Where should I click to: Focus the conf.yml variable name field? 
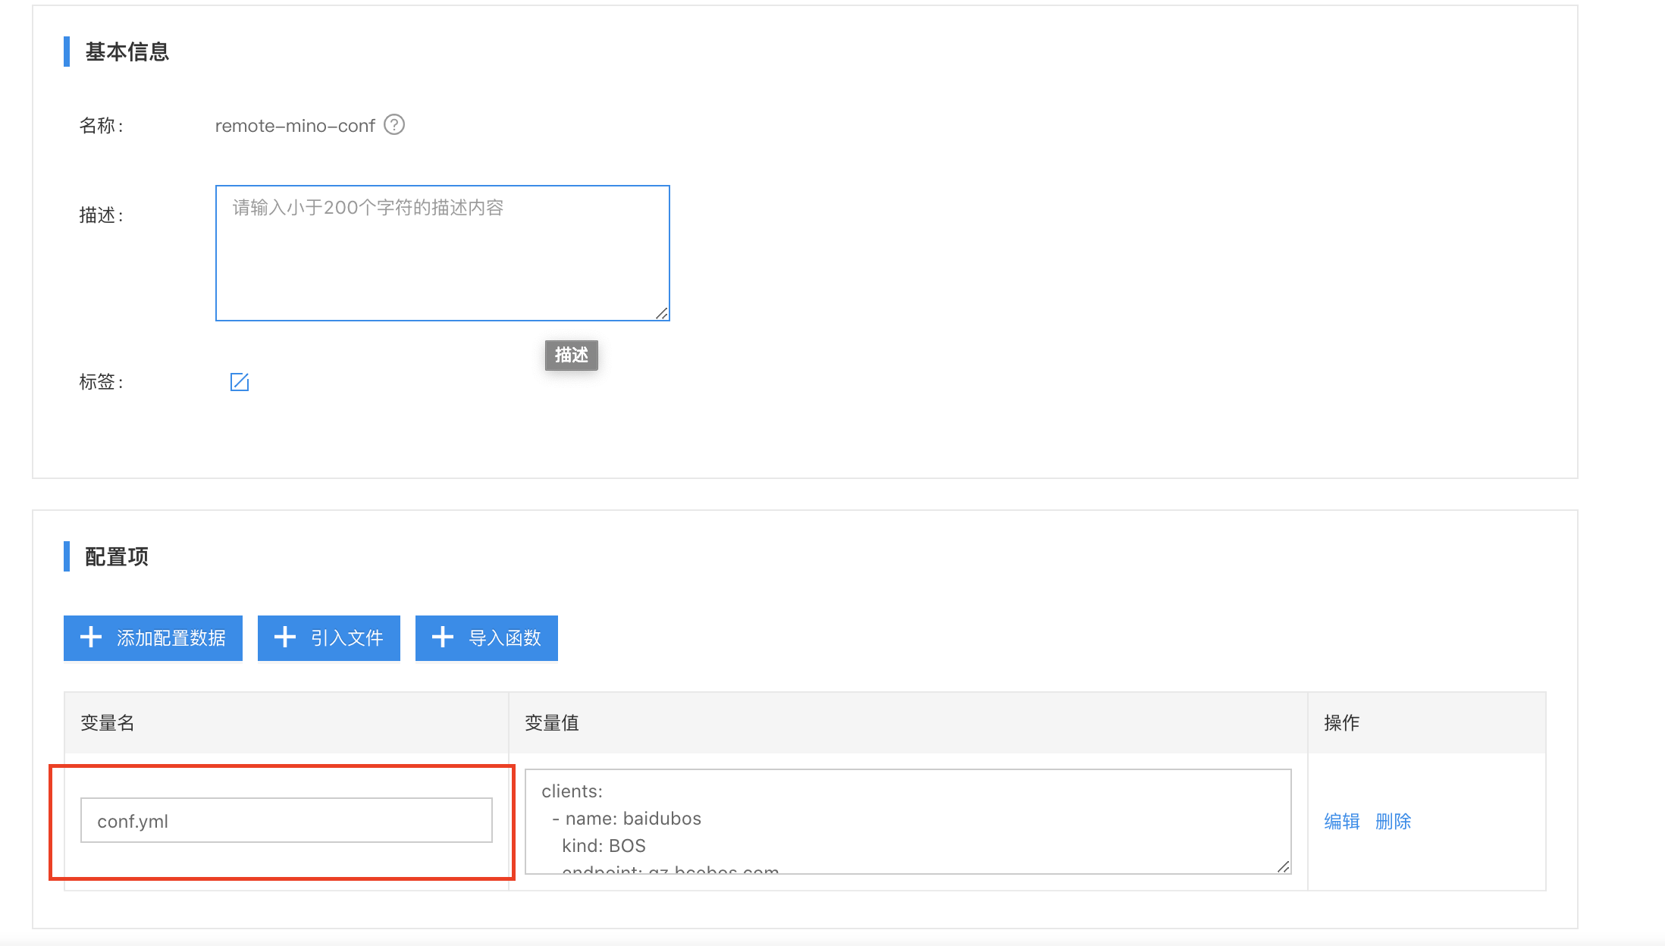287,820
